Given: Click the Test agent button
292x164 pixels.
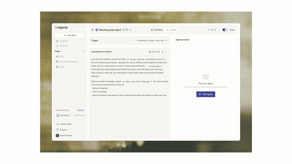Looking at the screenshot, I should tap(206, 94).
